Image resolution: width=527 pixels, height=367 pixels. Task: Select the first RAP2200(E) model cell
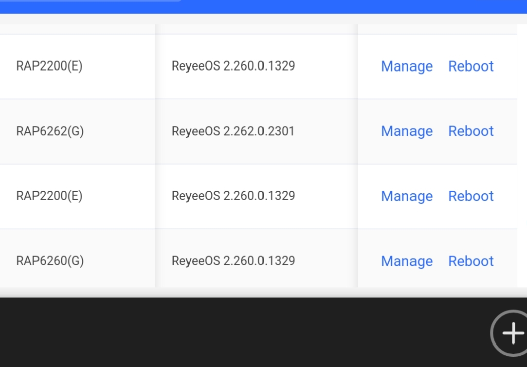click(x=49, y=66)
